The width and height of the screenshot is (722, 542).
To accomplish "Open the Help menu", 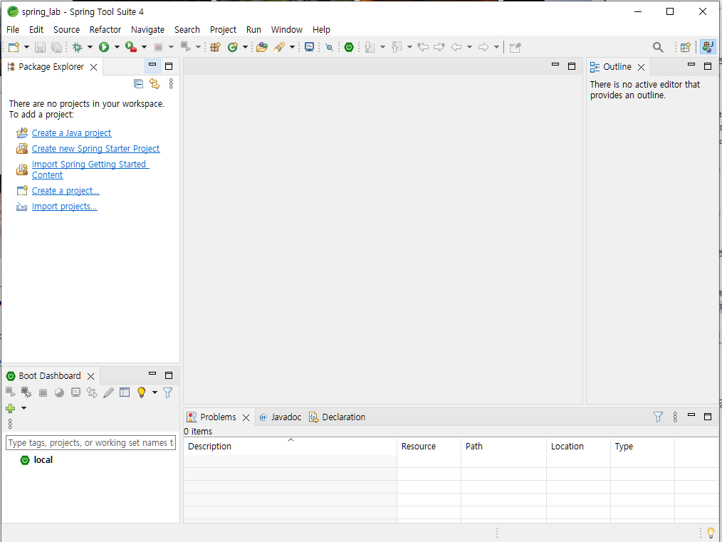I will click(321, 29).
